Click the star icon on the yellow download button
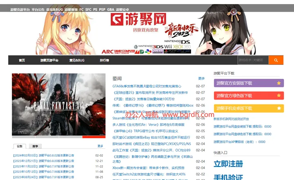 279,108
